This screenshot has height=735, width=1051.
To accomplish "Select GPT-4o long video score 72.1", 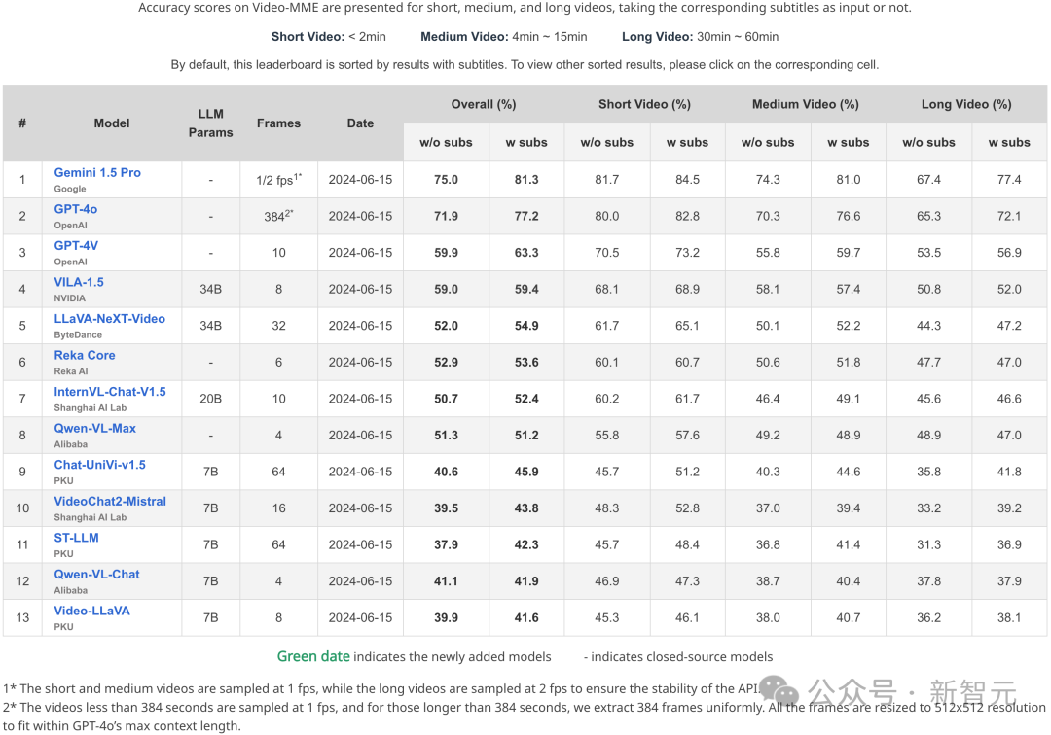I will 1009,216.
